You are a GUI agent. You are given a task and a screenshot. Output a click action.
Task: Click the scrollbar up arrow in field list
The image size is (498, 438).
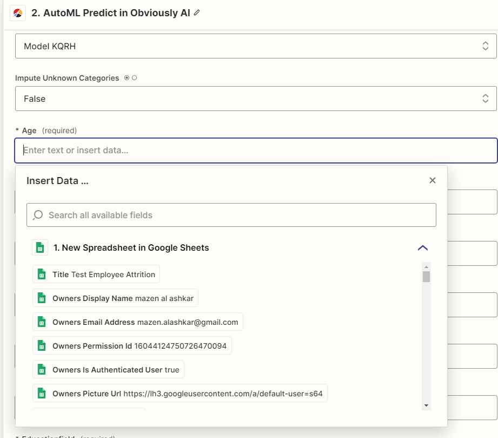point(426,266)
